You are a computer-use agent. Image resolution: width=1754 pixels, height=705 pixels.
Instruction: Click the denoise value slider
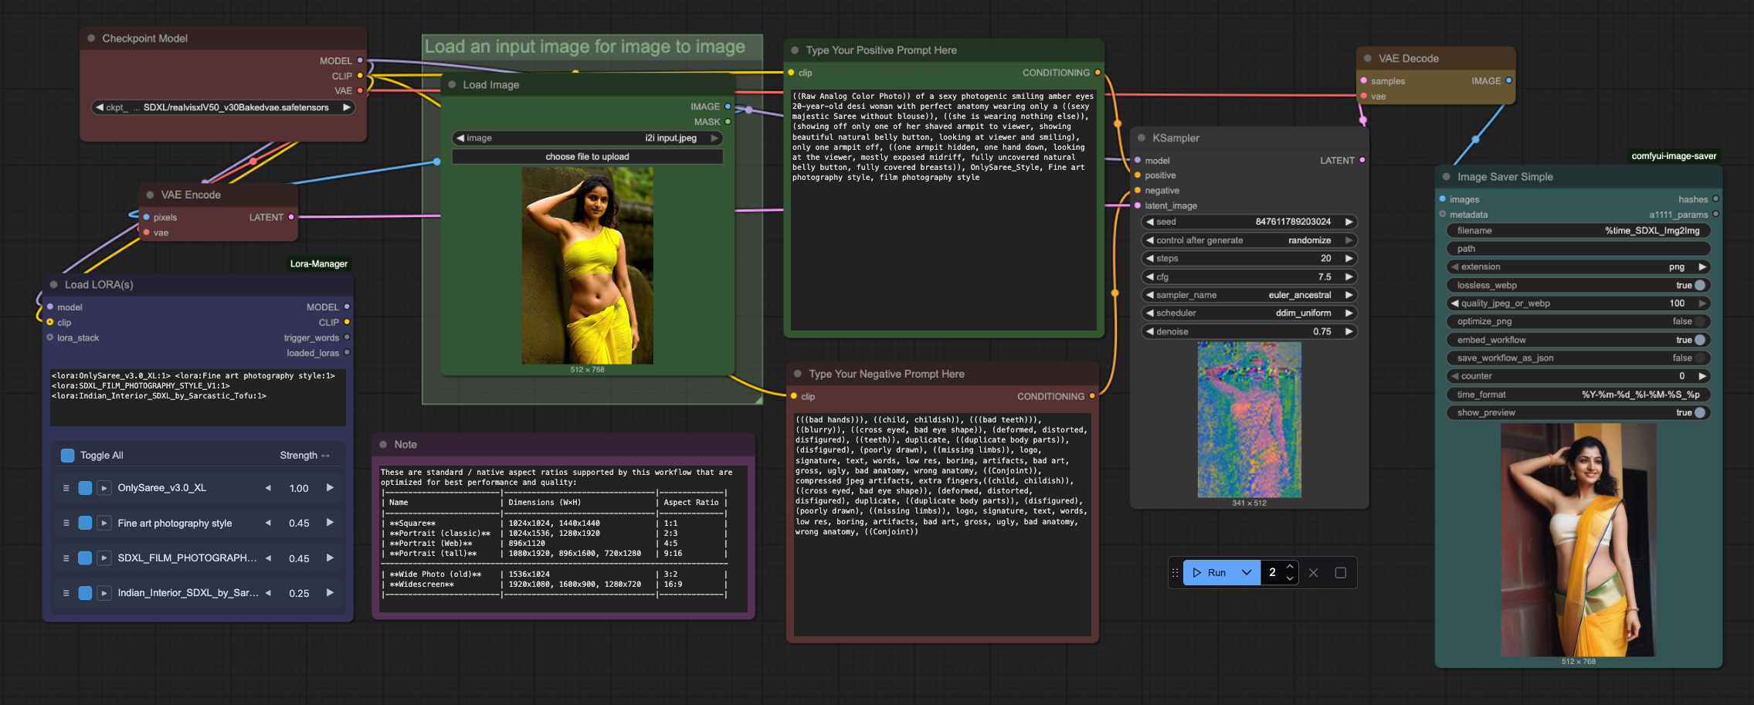pos(1248,332)
